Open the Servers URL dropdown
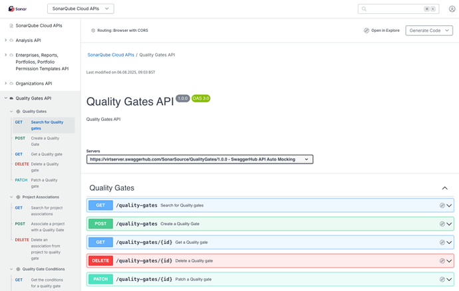This screenshot has width=459, height=291. pyautogui.click(x=200, y=159)
